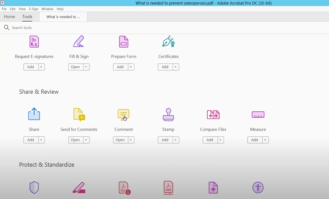Select the Stamp tool icon

(168, 115)
